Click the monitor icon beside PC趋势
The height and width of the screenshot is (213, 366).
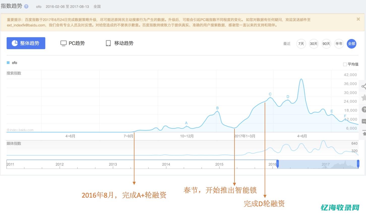(x=63, y=43)
